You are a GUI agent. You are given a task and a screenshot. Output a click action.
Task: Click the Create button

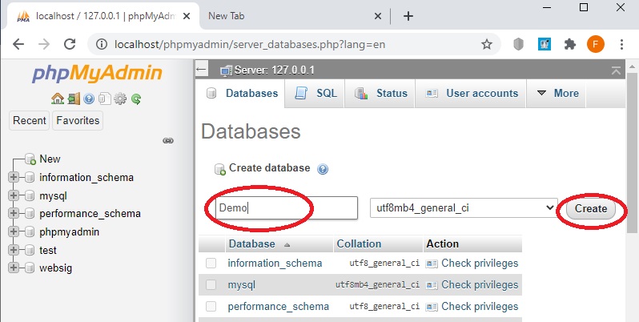click(x=590, y=209)
